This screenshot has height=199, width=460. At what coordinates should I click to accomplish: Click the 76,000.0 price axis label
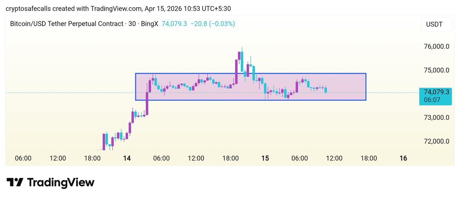436,47
